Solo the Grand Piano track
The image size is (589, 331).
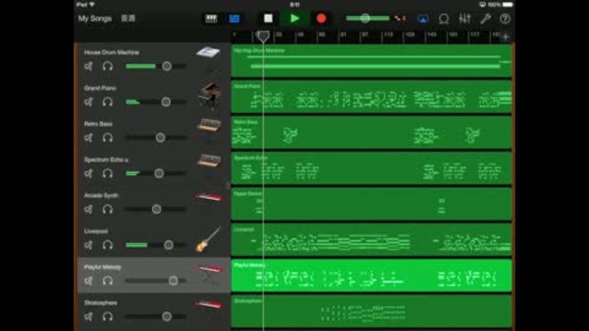pyautogui.click(x=108, y=102)
